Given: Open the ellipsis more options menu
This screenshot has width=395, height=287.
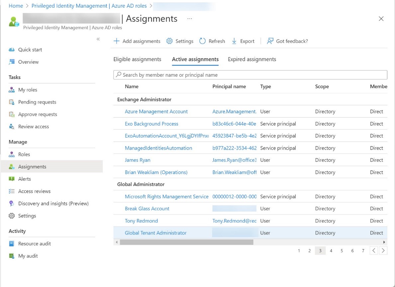Looking at the screenshot, I should coord(189,19).
